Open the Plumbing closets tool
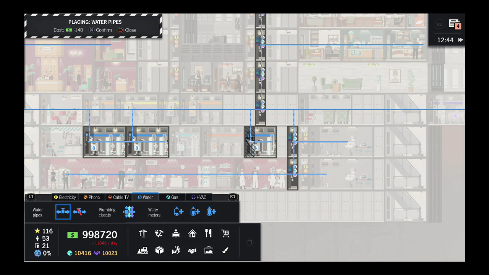This screenshot has width=489, height=275. [129, 211]
